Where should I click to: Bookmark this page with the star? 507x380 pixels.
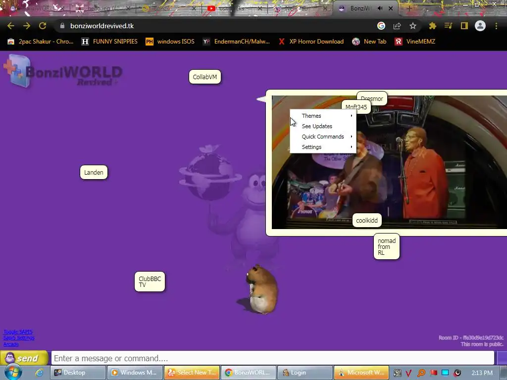point(412,26)
